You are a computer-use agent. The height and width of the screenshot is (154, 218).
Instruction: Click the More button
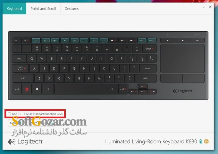[16, 123]
